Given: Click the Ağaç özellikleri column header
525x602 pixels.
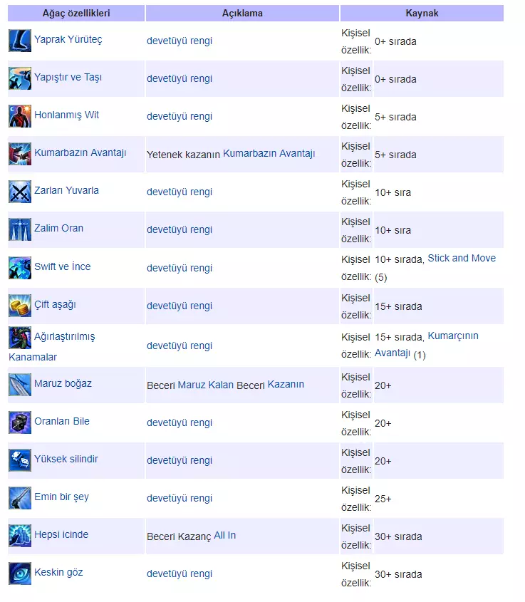Looking at the screenshot, I should [76, 13].
